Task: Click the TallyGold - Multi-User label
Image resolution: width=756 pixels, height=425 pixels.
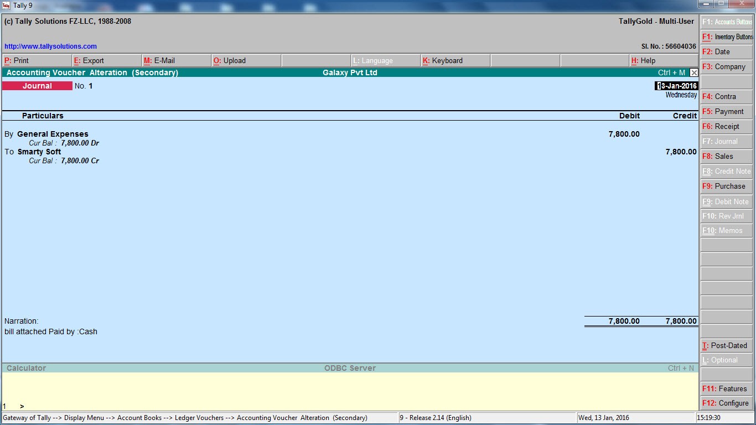Action: [656, 21]
